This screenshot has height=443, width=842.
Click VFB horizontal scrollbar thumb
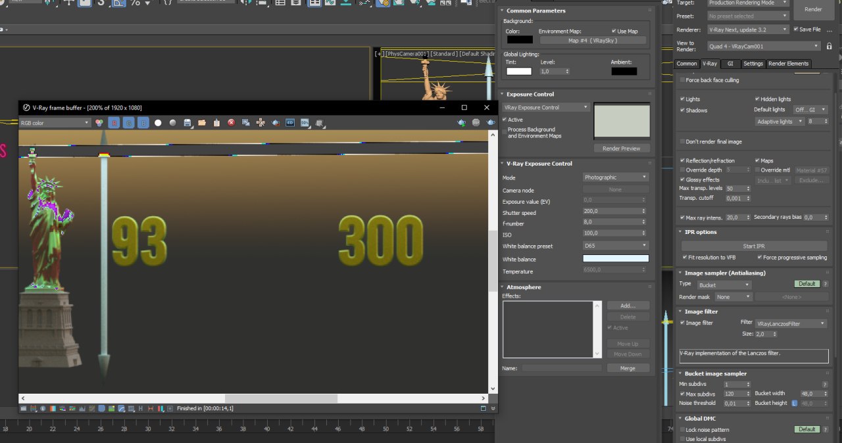click(x=281, y=398)
